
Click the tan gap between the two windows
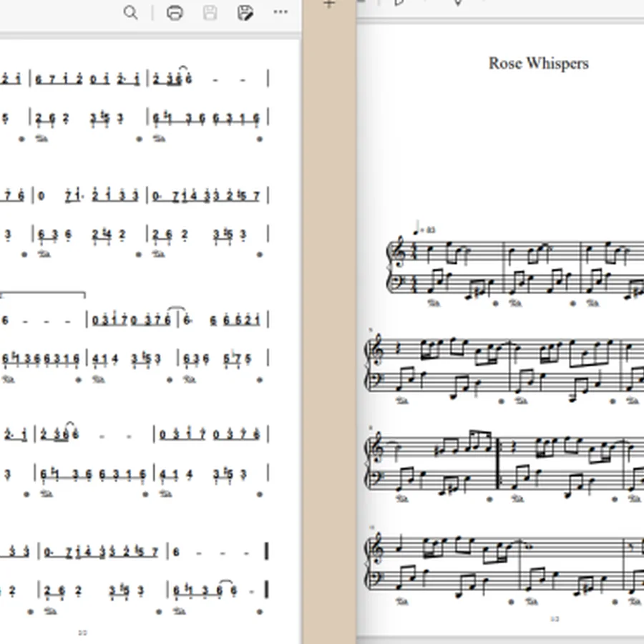coord(329,328)
